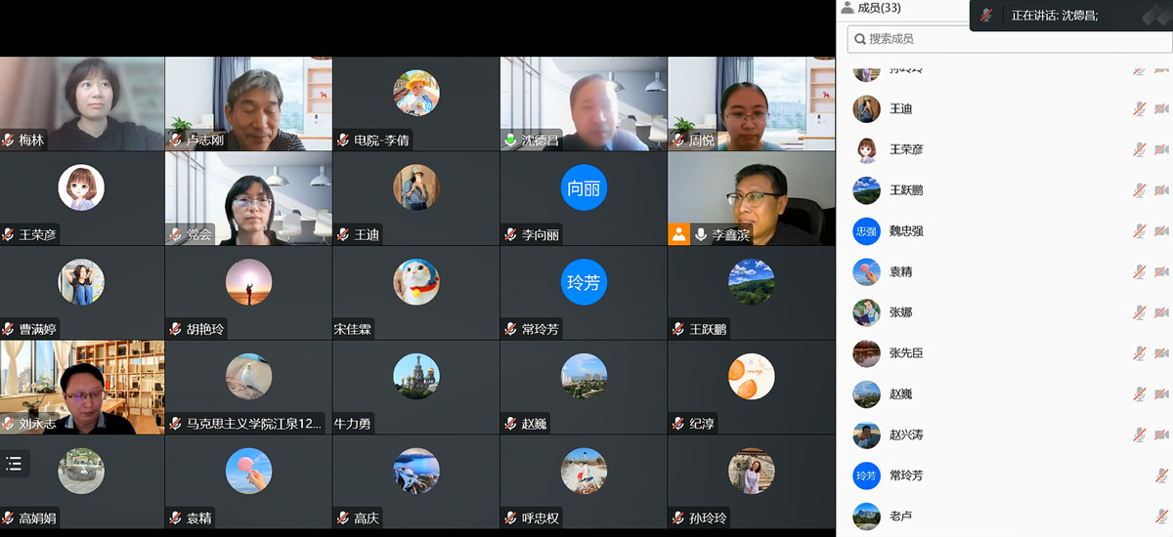This screenshot has width=1173, height=537.
Task: Click the green microphone icon beside 沈德昌
Action: click(x=510, y=141)
